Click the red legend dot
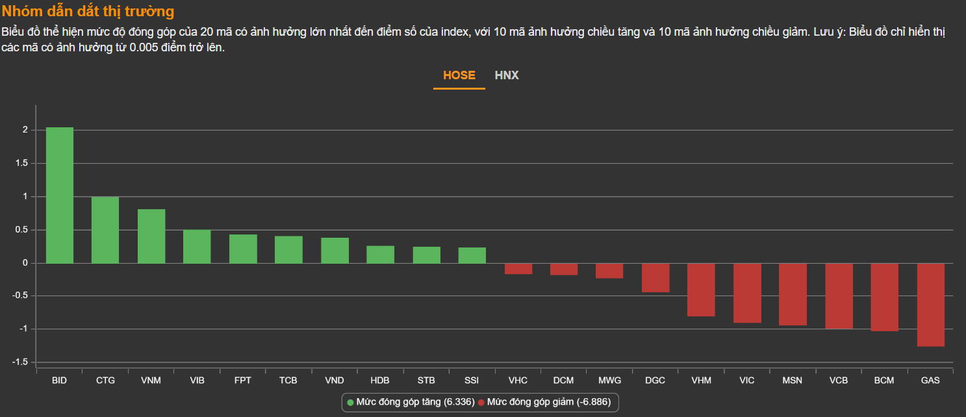This screenshot has width=966, height=417. click(x=481, y=403)
